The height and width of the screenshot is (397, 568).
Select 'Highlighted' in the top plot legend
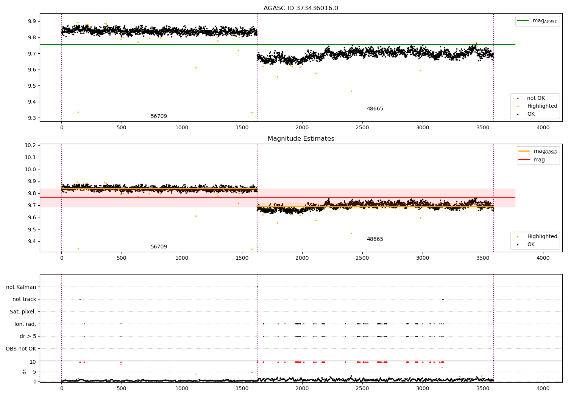pyautogui.click(x=542, y=106)
